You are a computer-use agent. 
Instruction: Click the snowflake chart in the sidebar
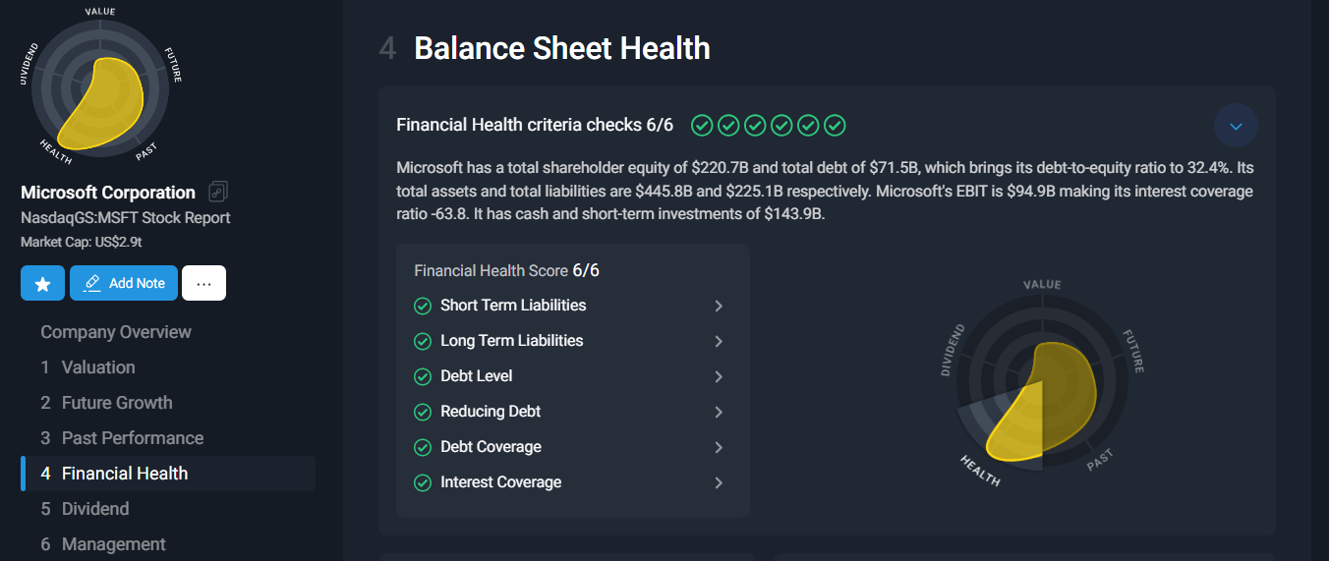click(x=100, y=86)
